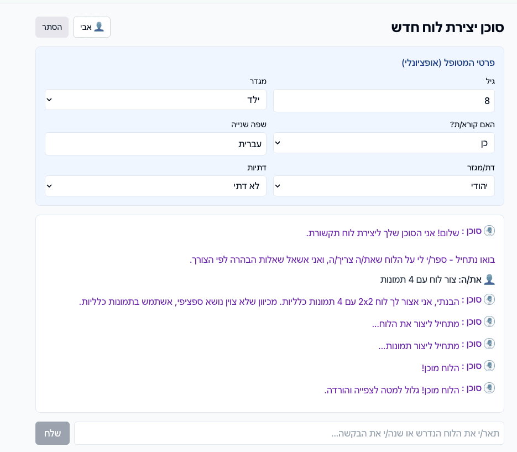Click the message box תאר/י את הלוח הנדרש

click(x=289, y=433)
